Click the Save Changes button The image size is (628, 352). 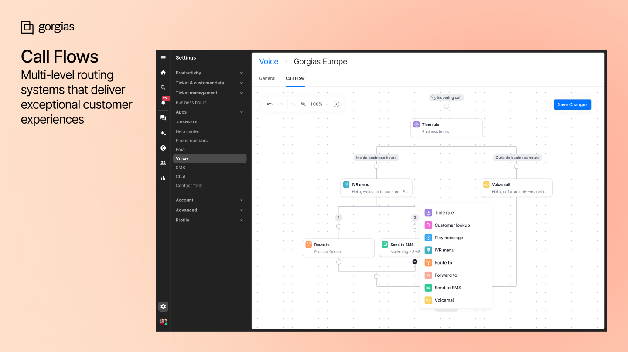click(x=572, y=104)
